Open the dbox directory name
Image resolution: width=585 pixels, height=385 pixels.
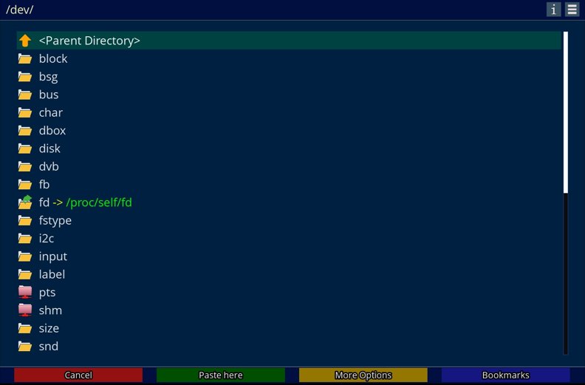pyautogui.click(x=52, y=130)
